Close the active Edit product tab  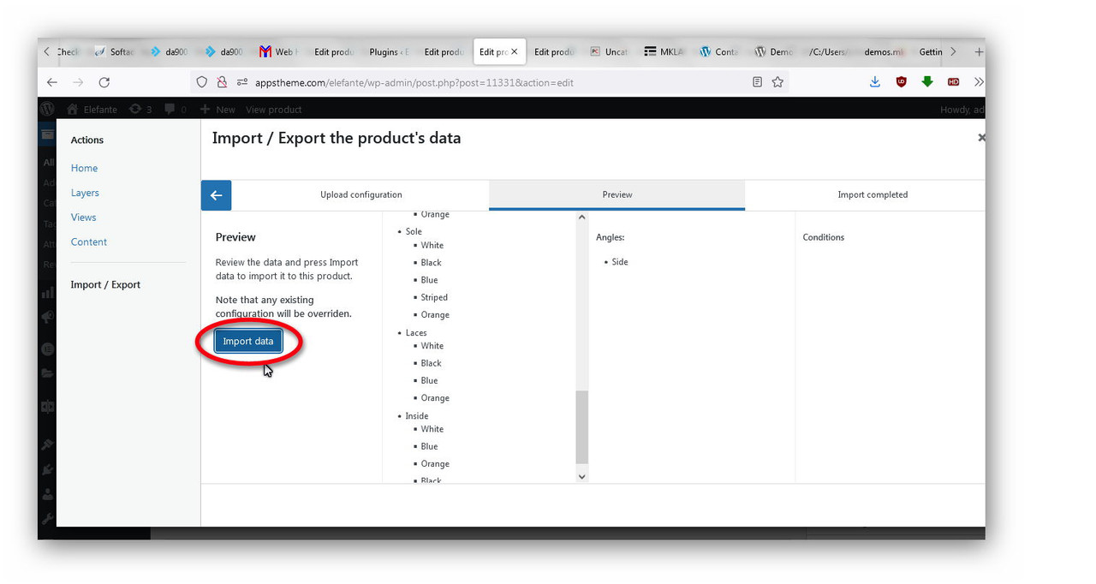(514, 51)
